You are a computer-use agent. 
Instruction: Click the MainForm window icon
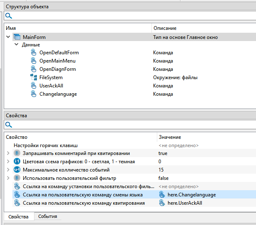point(17,37)
